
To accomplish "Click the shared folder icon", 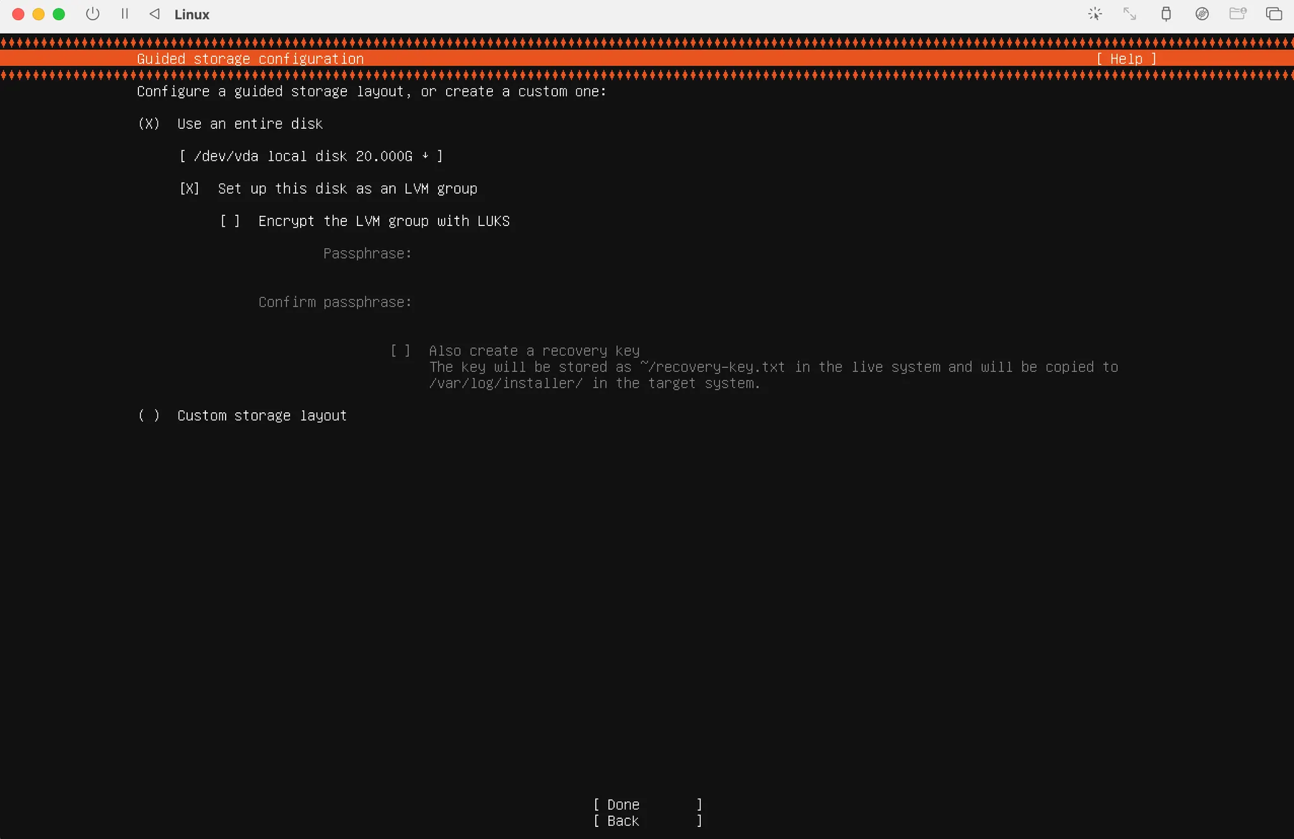I will click(1237, 14).
